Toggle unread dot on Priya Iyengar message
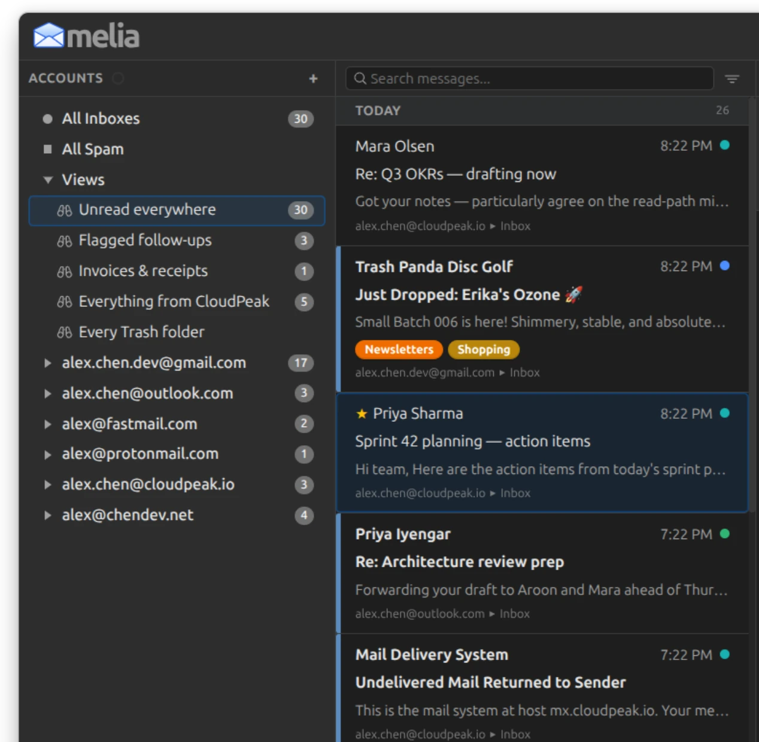The width and height of the screenshot is (759, 742). tap(724, 534)
